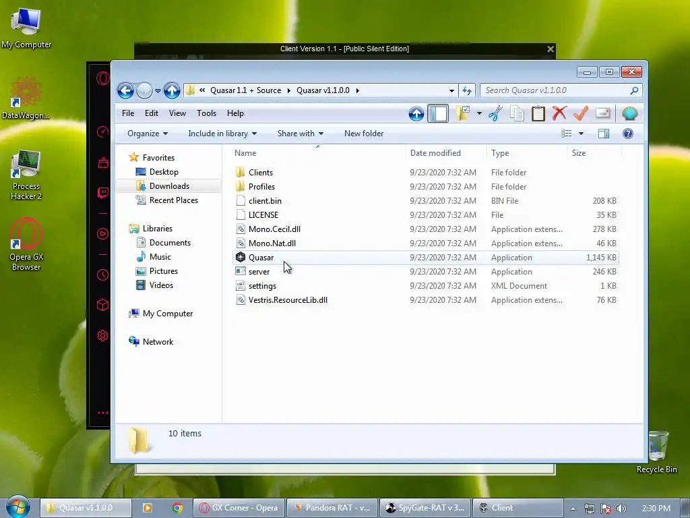The image size is (690, 518).
Task: Open the Include in library dropdown
Action: click(222, 134)
